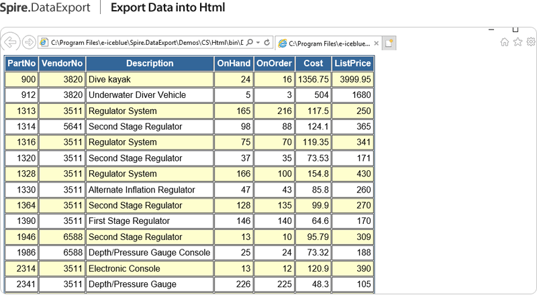Click ListPrice value 430
This screenshot has height=295, width=537.
tap(352, 174)
